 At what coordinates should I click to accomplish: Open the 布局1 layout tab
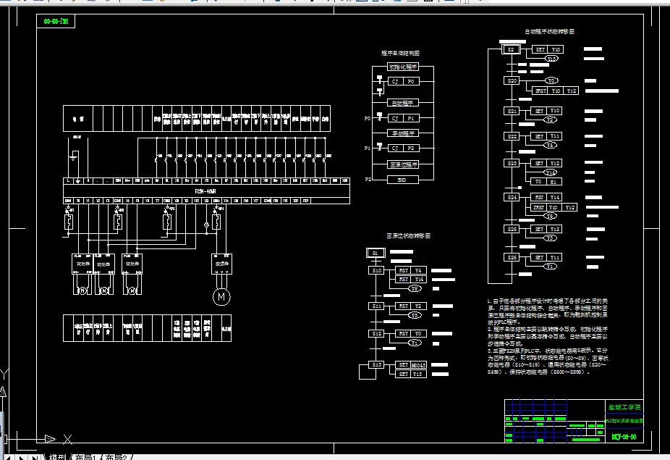tap(86, 457)
